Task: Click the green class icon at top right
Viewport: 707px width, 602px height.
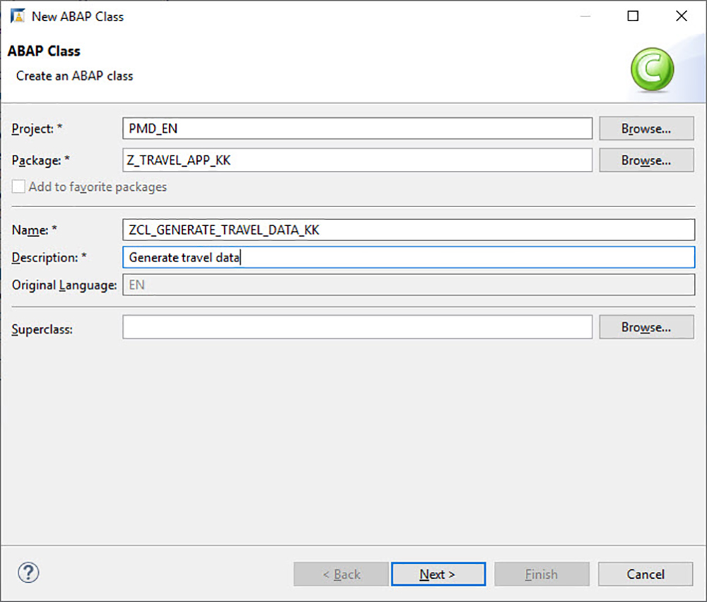Action: pos(651,69)
